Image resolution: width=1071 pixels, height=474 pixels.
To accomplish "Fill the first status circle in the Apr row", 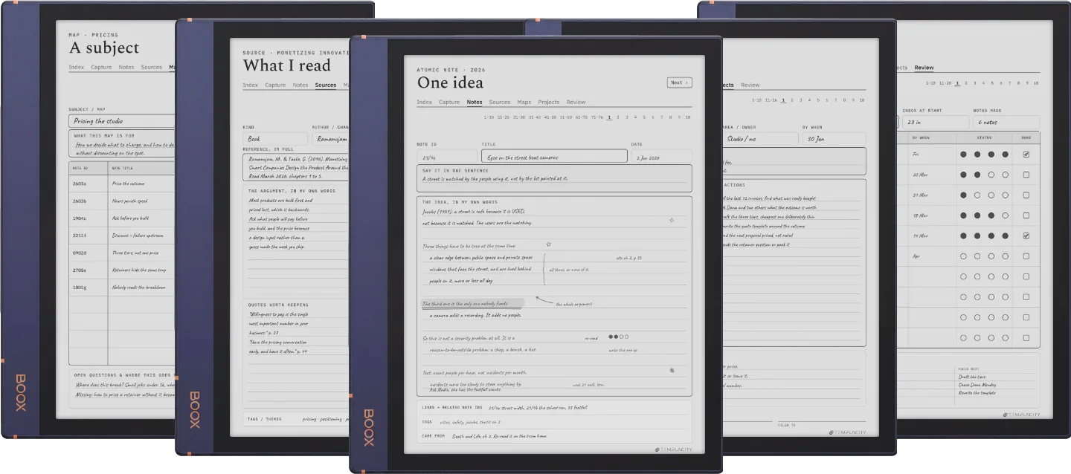I will pyautogui.click(x=964, y=256).
